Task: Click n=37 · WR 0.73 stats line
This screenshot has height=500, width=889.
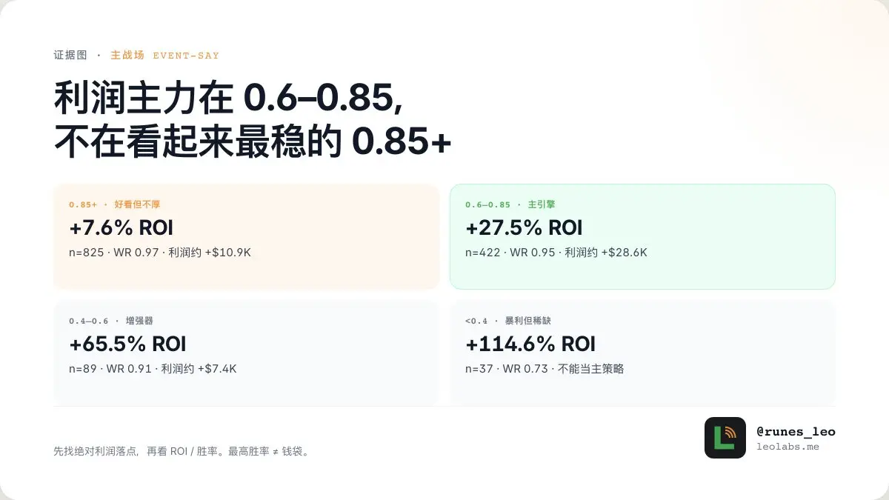Action: 545,368
